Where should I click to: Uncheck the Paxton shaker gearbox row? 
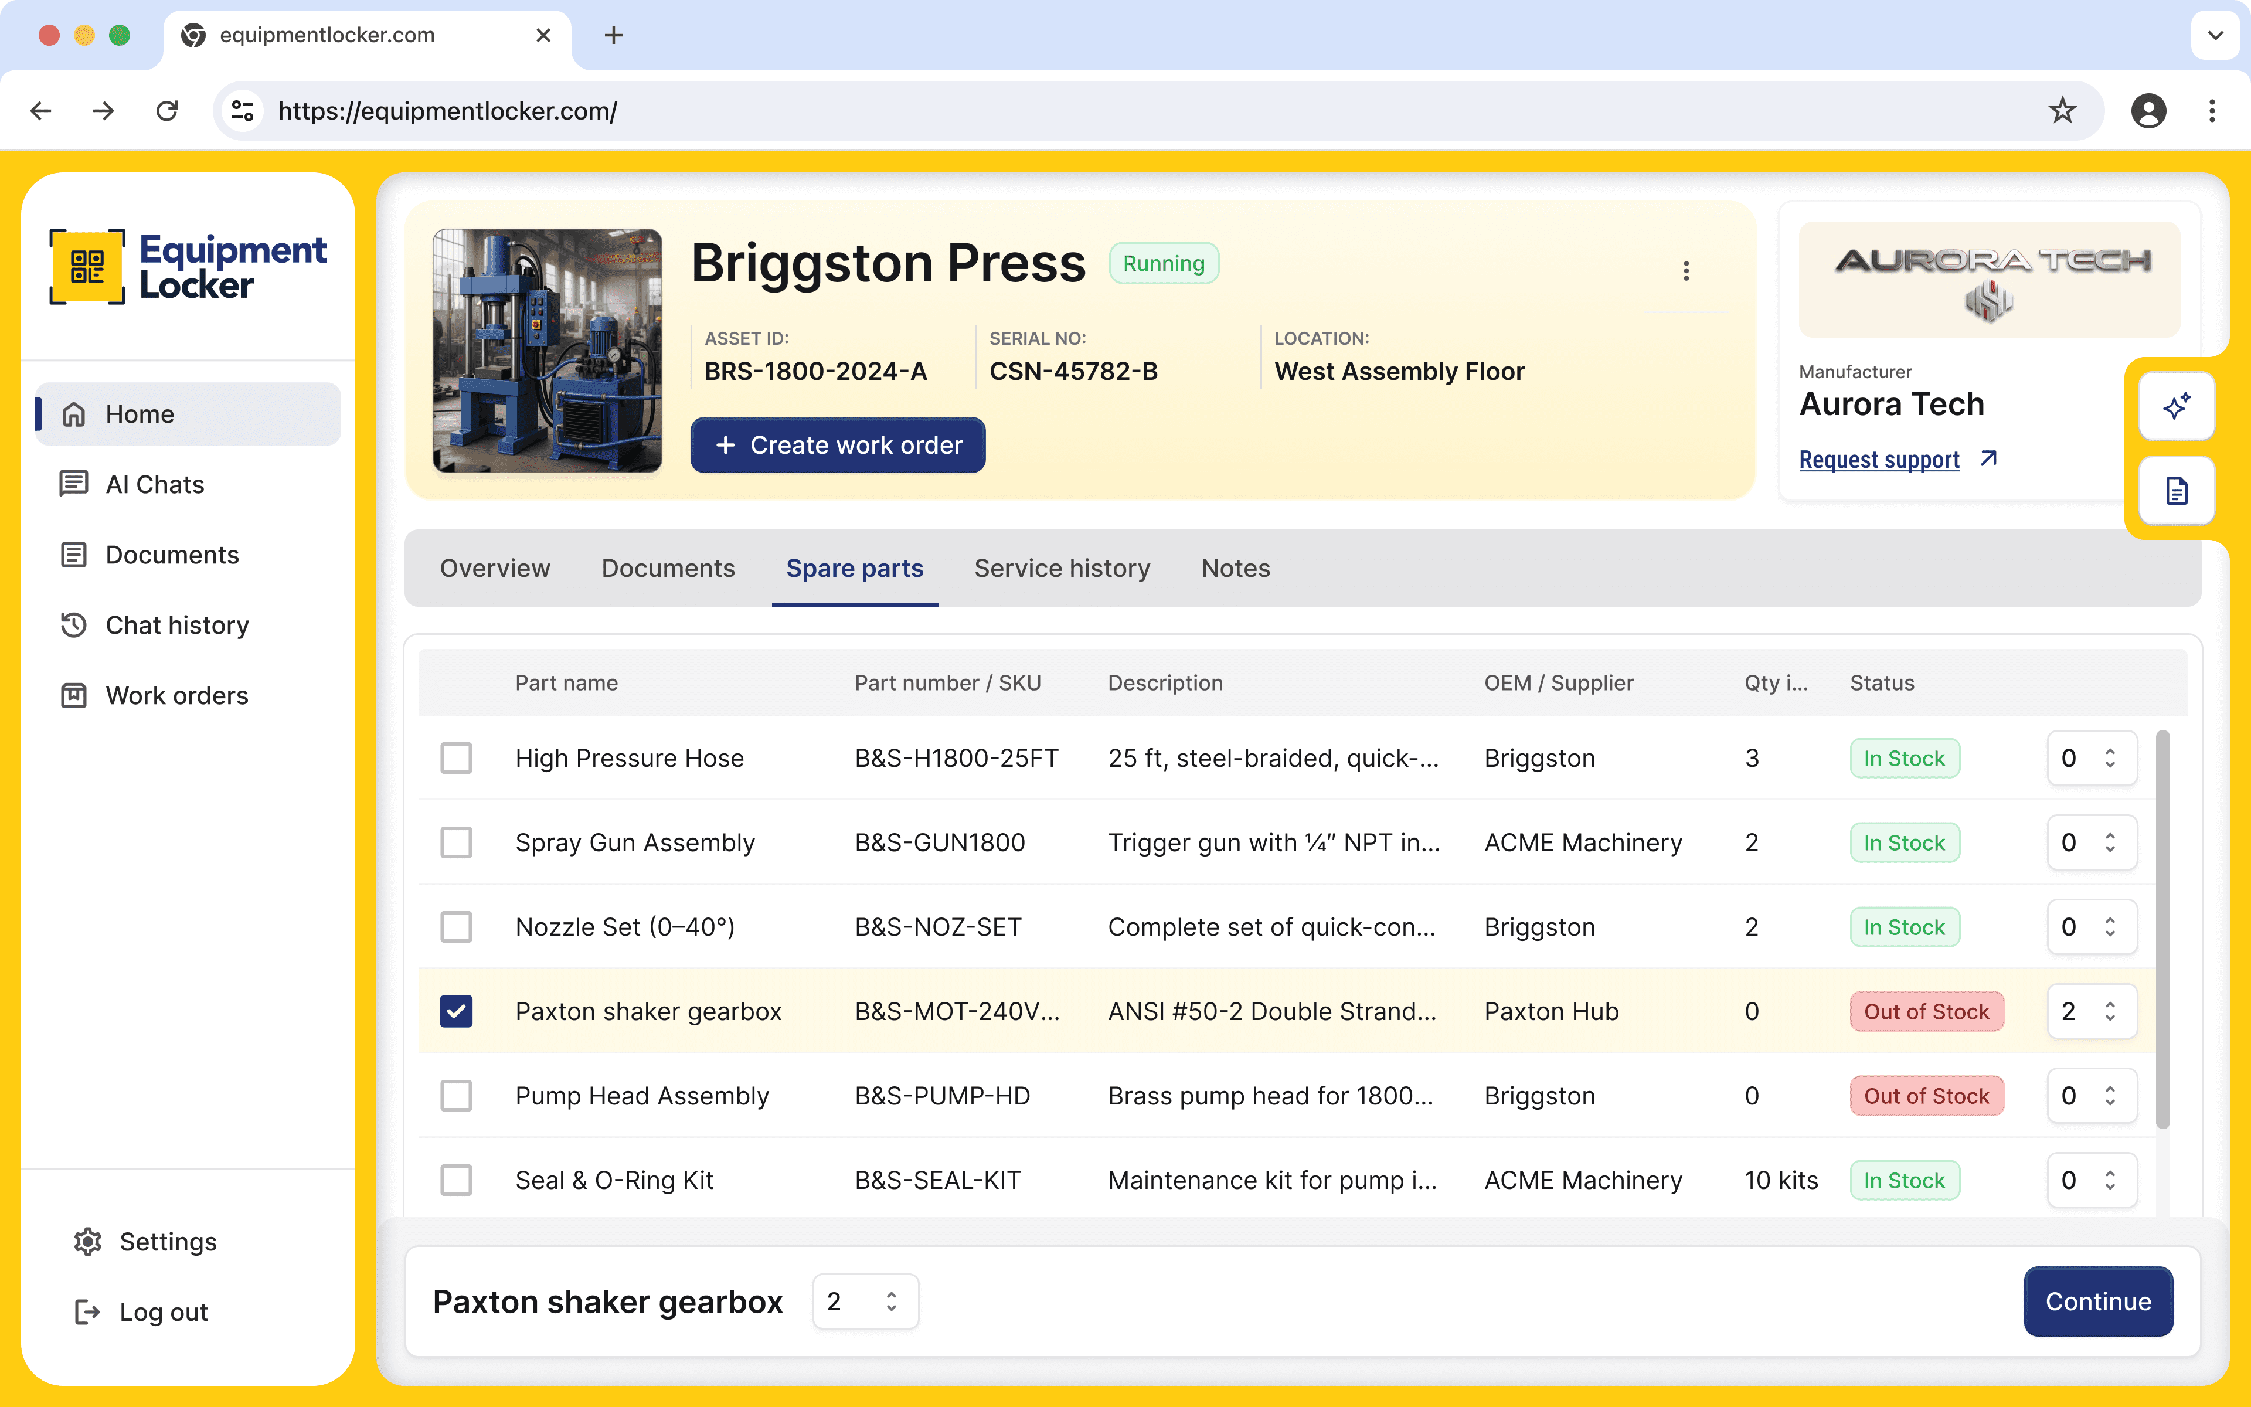[x=456, y=1011]
